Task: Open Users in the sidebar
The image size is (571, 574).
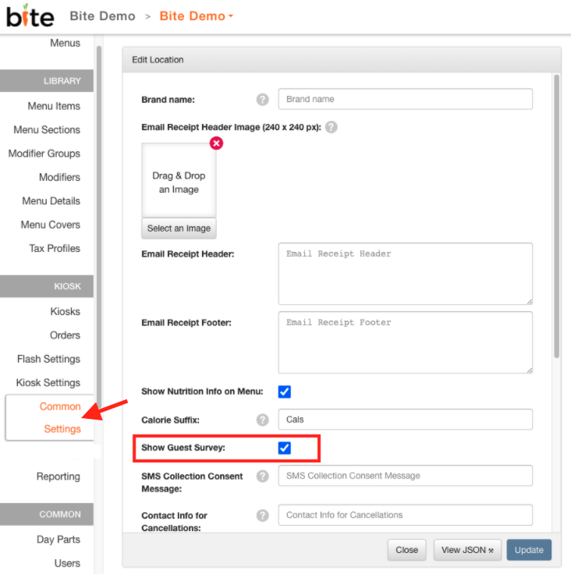Action: coord(67,563)
